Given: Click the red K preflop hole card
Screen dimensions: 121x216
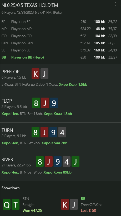Looking at the screenshot, I should (x=36, y=74).
